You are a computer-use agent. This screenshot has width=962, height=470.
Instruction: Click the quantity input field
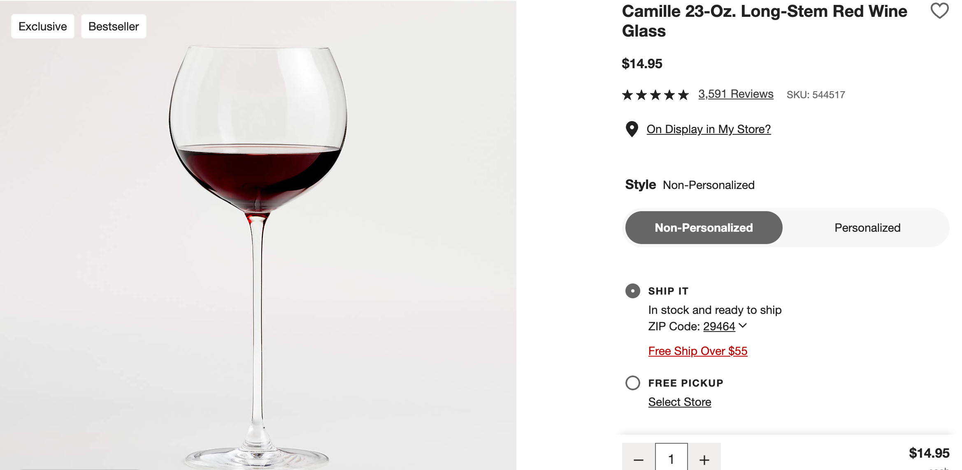click(672, 460)
